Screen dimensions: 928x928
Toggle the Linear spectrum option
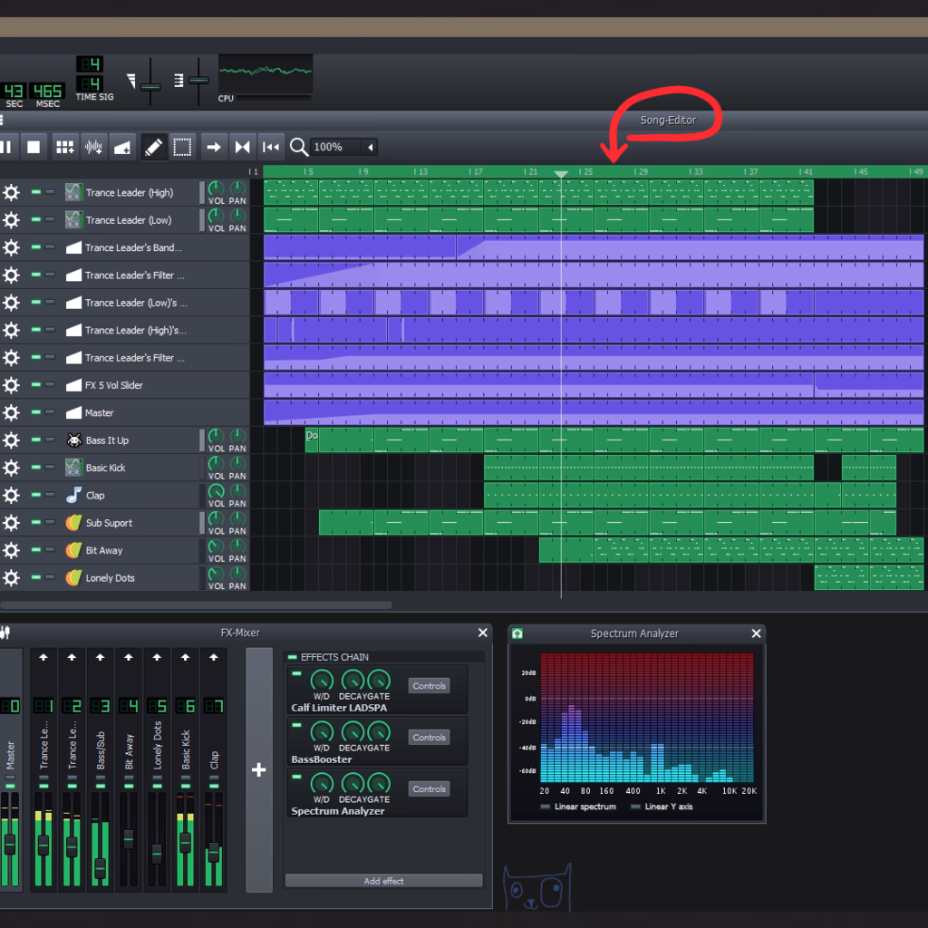pos(545,807)
